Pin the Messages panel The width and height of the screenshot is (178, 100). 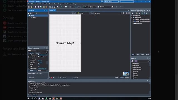pos(147,81)
